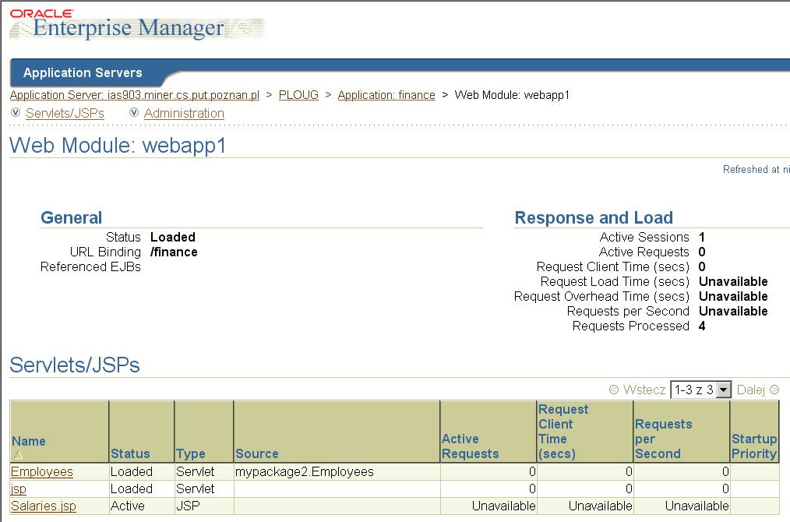Click the Loaded value in General section

[173, 237]
